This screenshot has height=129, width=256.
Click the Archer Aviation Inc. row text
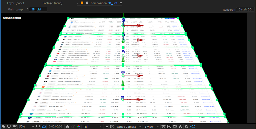(x=53, y=122)
